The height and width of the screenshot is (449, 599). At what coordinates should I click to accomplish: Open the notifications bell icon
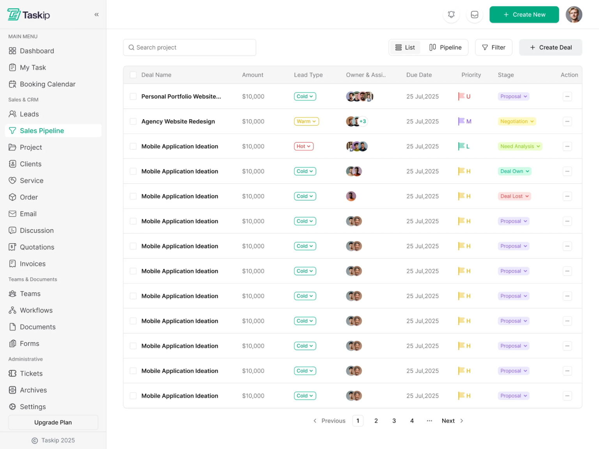point(451,14)
